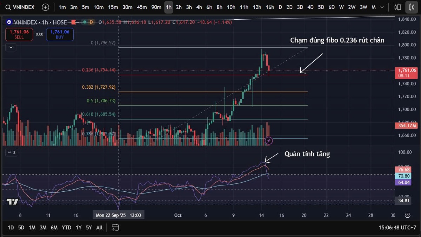421x237 pixels.
Task: Select the YTD date range
Action: click(66, 228)
